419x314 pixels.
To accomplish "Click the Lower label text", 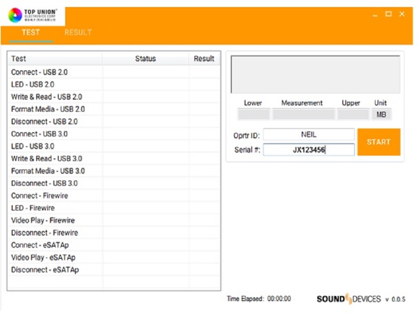I will (253, 103).
